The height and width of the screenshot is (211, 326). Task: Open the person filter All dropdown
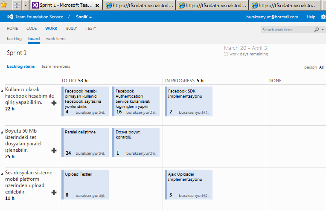(x=321, y=67)
